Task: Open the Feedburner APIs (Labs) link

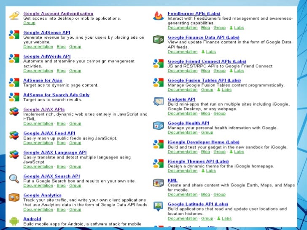Action: point(194,13)
